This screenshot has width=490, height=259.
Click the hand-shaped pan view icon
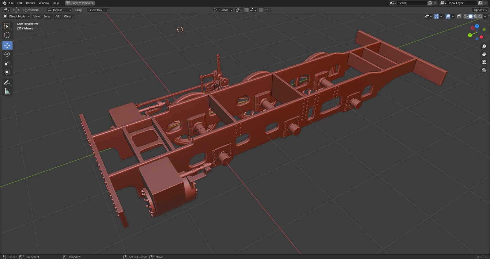coord(484,54)
